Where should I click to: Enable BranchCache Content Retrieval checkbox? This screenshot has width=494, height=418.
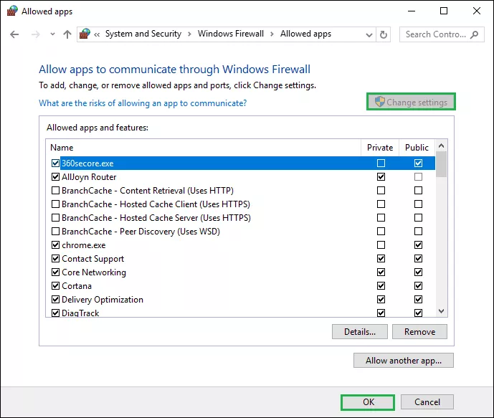click(x=55, y=190)
